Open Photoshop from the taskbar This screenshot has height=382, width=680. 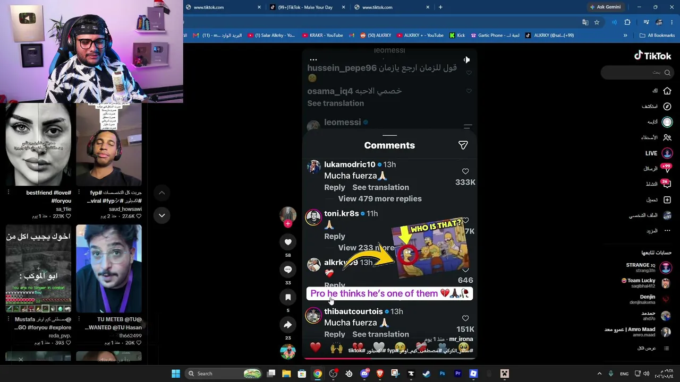pyautogui.click(x=442, y=374)
